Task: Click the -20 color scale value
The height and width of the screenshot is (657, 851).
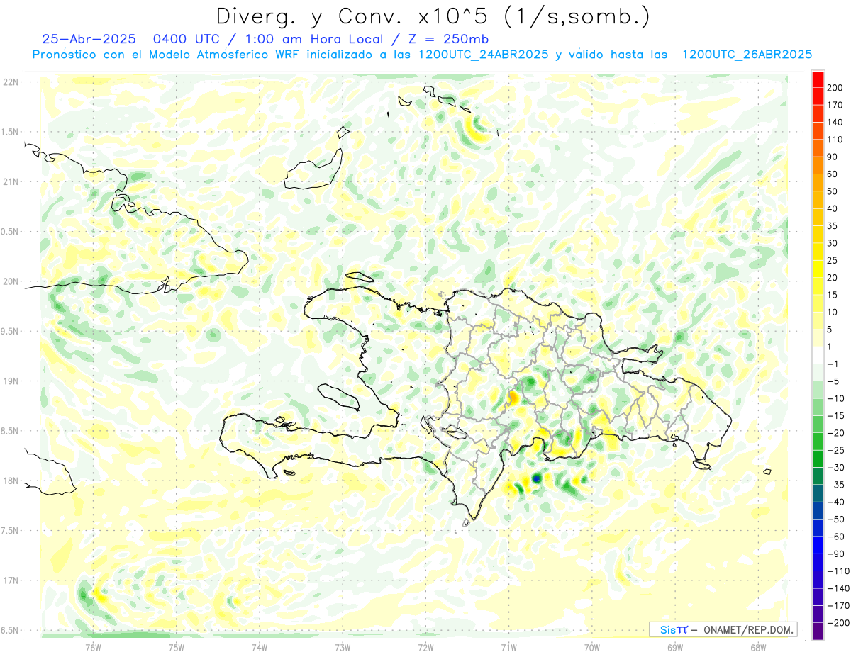Action: [835, 433]
